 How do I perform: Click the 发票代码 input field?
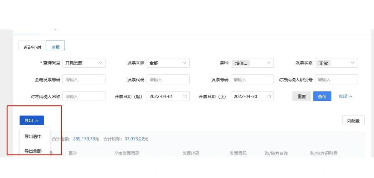(x=168, y=79)
